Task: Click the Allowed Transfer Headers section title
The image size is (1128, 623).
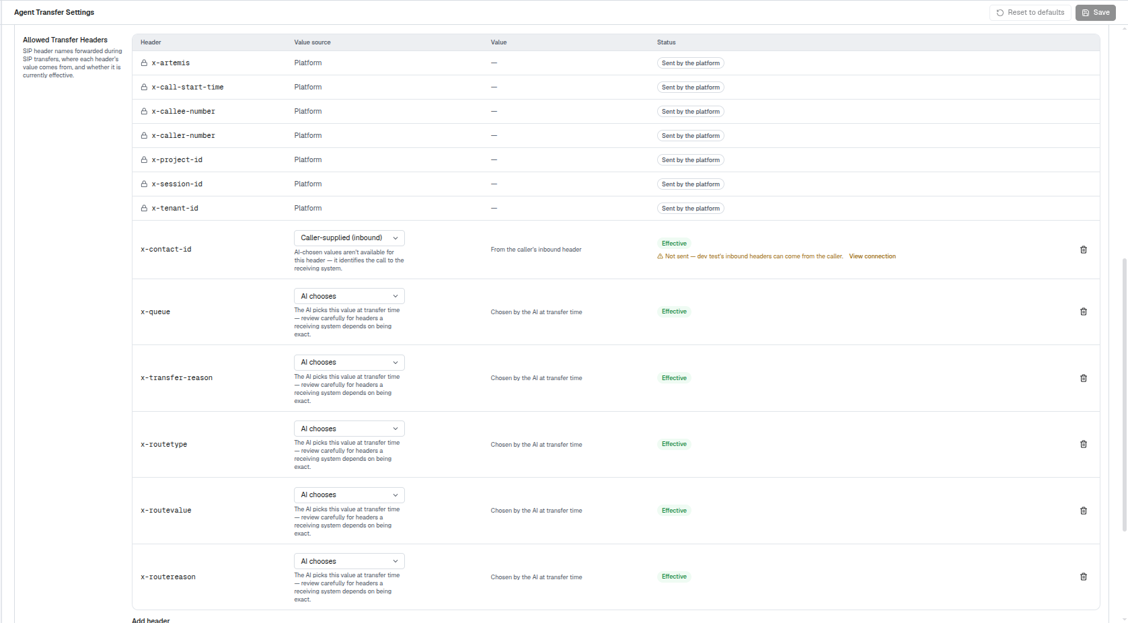Action: (x=65, y=40)
